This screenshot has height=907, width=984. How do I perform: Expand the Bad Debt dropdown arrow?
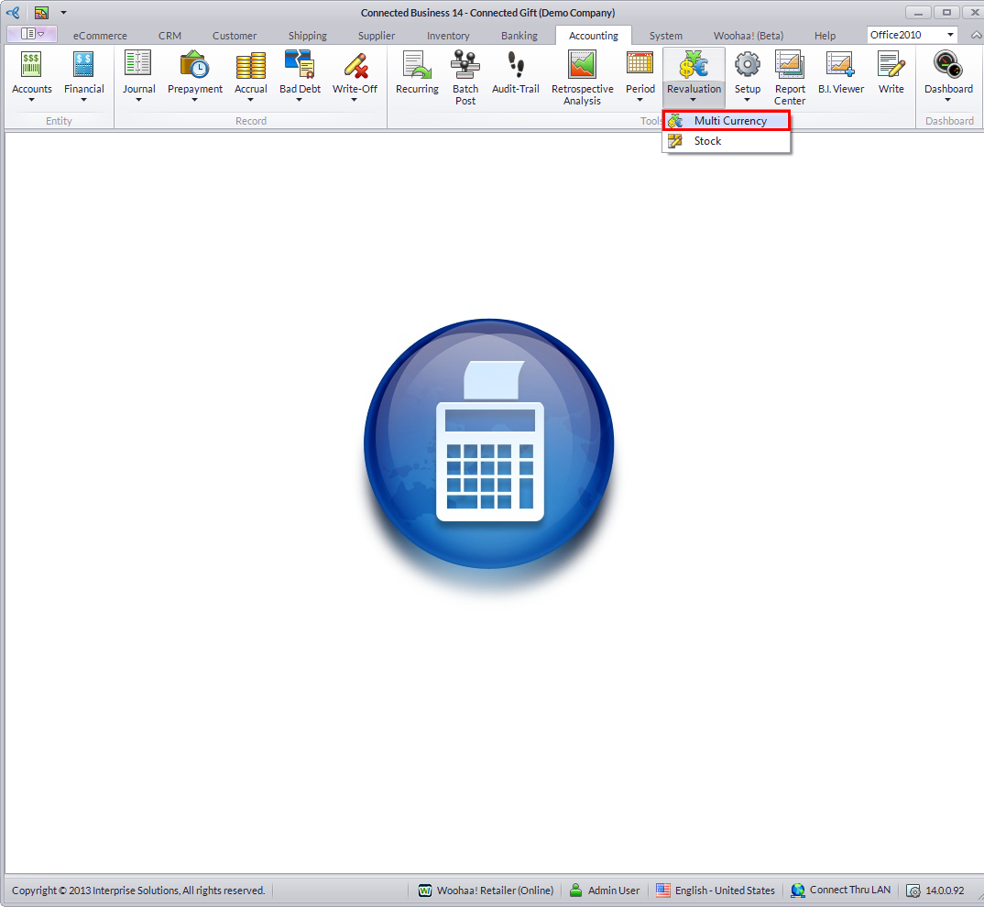[300, 100]
